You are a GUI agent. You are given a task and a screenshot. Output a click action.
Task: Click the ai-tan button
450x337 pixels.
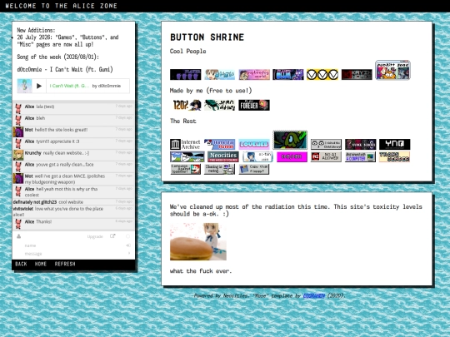click(257, 156)
